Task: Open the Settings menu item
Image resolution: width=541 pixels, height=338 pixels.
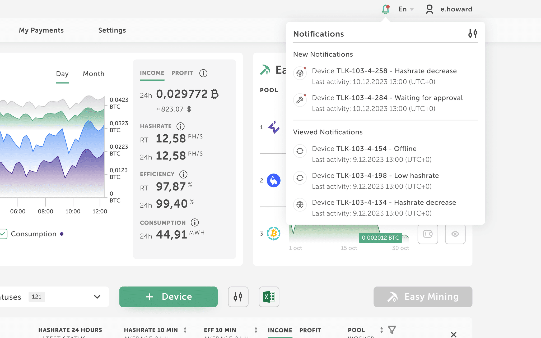Action: click(112, 30)
